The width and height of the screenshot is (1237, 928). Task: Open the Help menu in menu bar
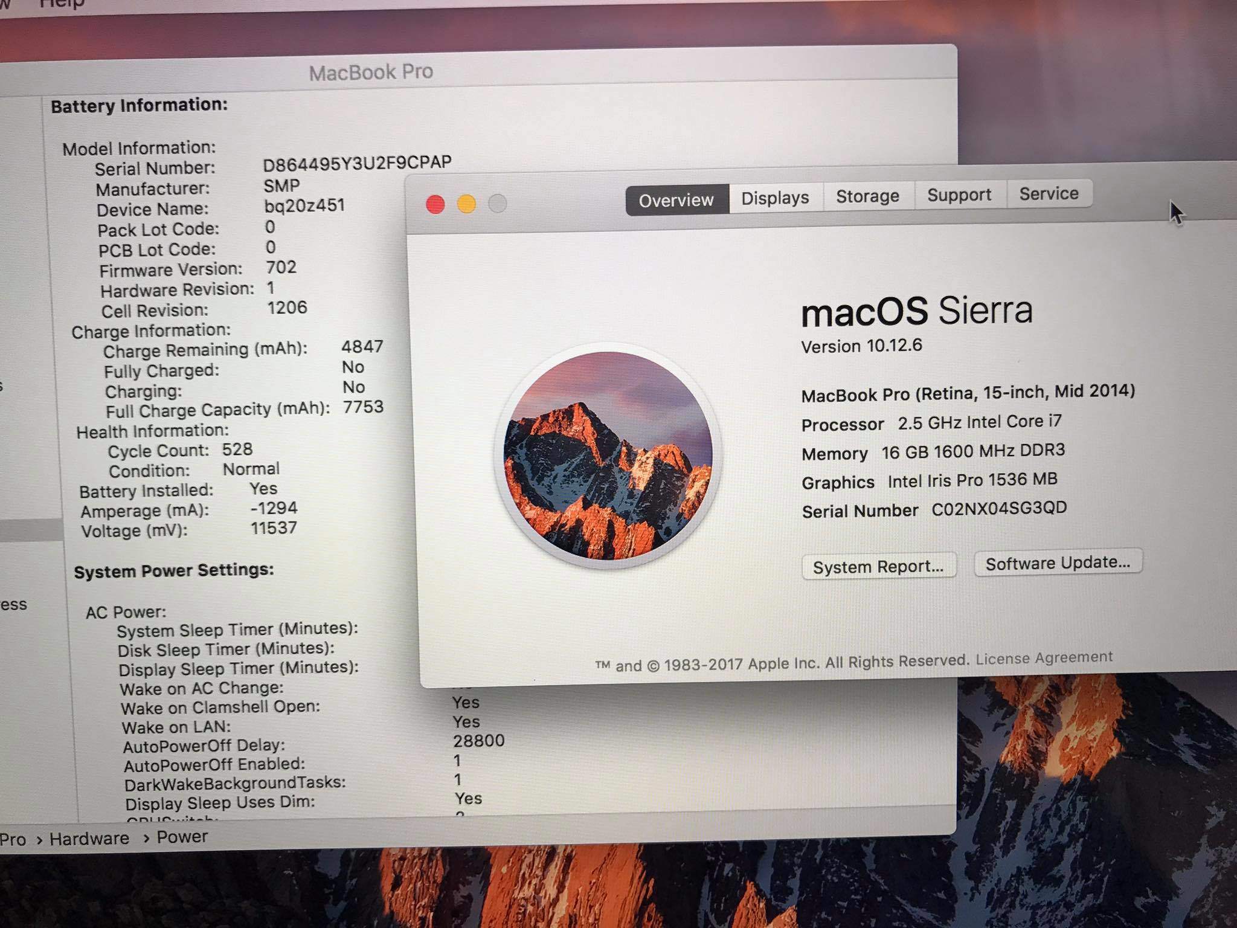click(x=62, y=4)
